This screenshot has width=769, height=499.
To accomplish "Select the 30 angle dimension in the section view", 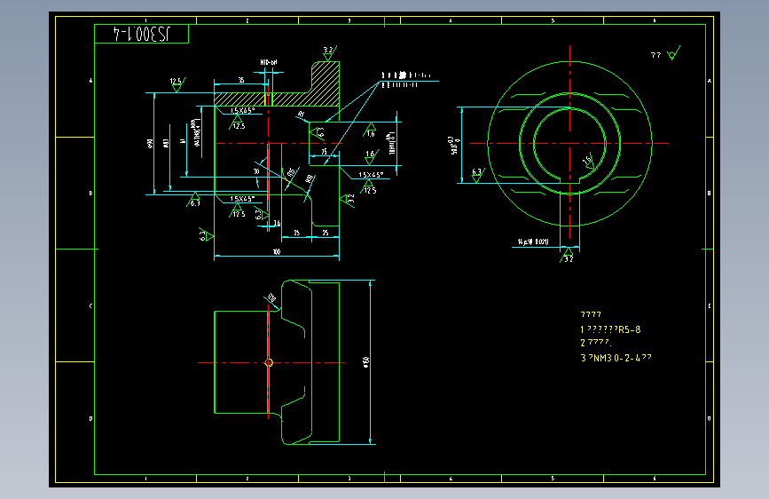I will pos(256,171).
